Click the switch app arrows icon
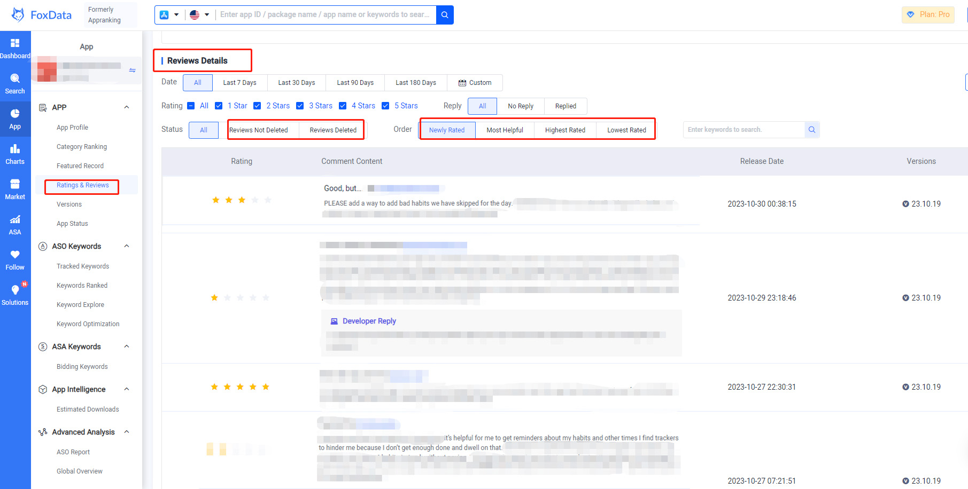Screen dimensions: 968x489 (x=132, y=70)
